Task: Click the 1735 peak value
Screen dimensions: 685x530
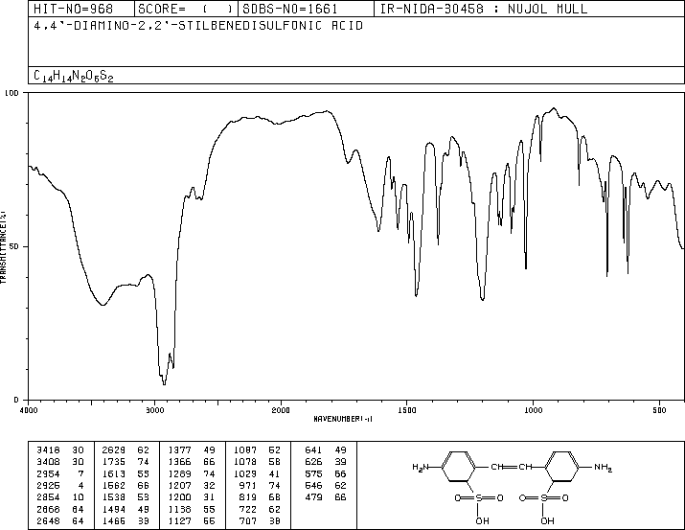Action: pos(114,462)
